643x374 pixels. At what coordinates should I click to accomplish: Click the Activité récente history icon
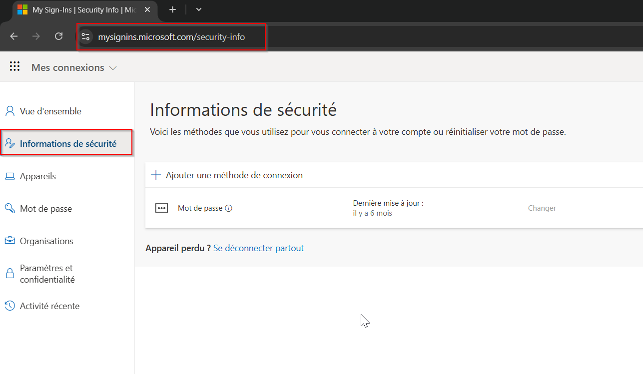tap(10, 306)
